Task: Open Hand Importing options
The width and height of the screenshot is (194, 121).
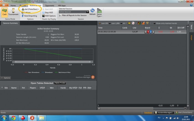Action: 29,16
